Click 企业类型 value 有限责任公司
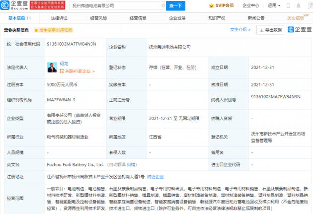The width and height of the screenshot is (313, 214). (74, 119)
